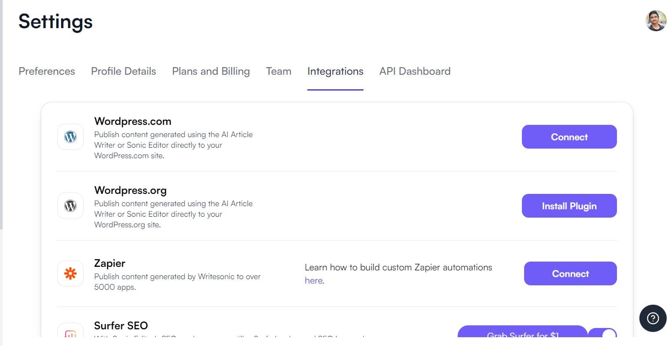The image size is (668, 346).
Task: Click the Wordpress.org heading
Action: 130,190
